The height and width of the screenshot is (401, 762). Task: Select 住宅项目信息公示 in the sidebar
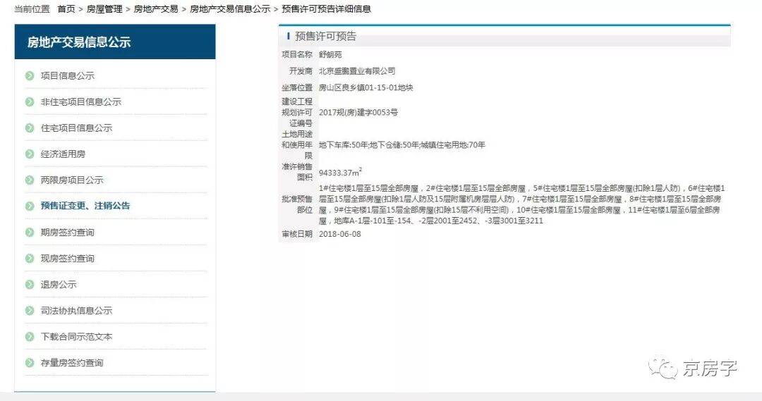coord(76,128)
